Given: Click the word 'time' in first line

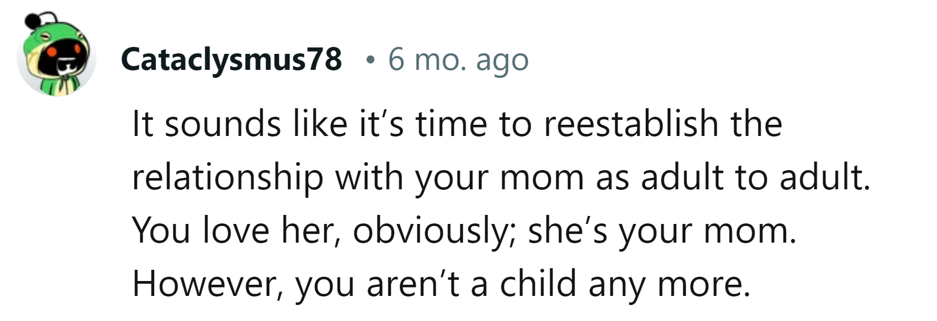Looking at the screenshot, I should coord(451,124).
